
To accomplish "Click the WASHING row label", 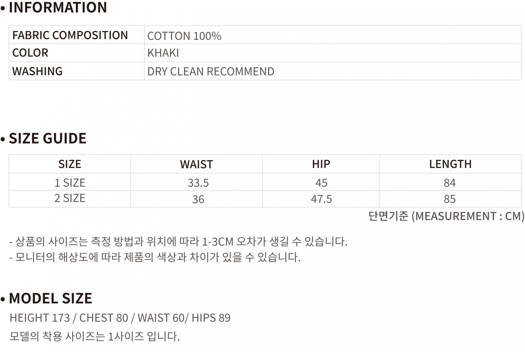I will click(37, 71).
